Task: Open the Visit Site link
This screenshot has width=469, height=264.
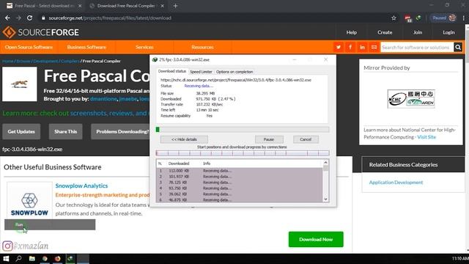Action: 426,137
